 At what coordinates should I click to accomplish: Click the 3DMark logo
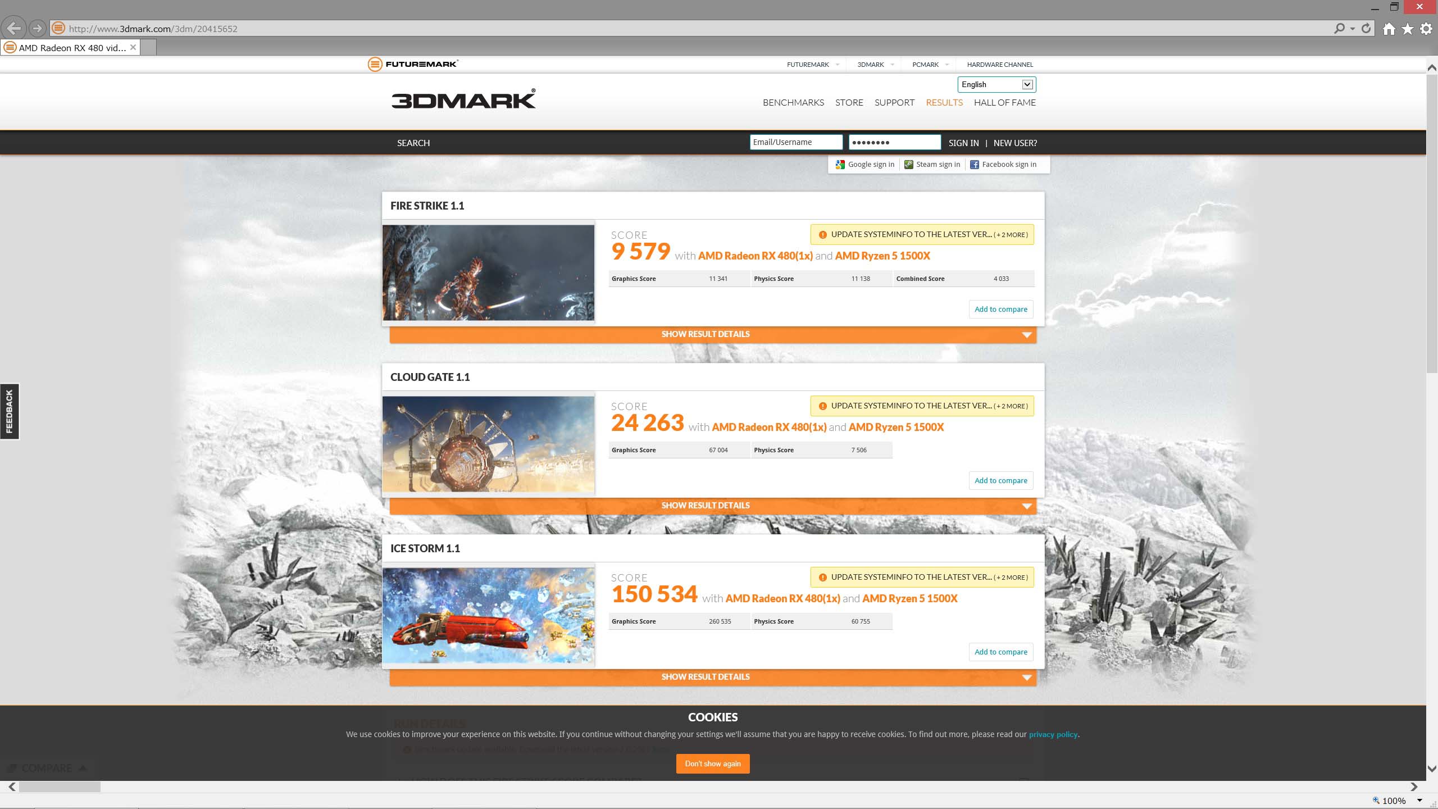(463, 98)
